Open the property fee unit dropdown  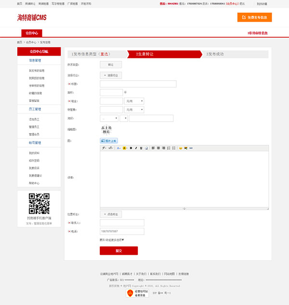pos(134,110)
